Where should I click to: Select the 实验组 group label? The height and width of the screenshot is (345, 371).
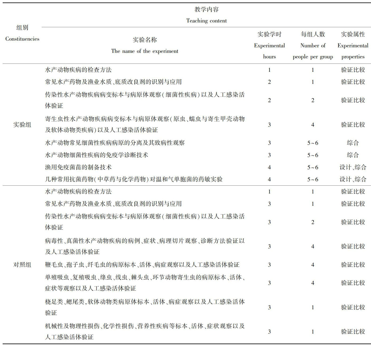22,125
